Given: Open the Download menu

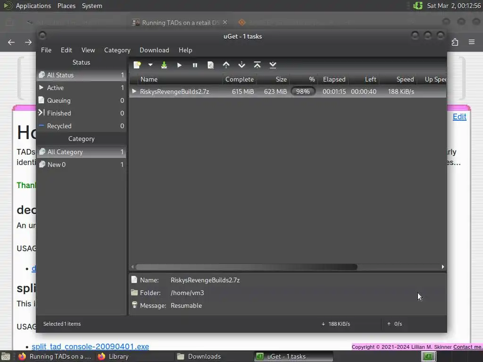Looking at the screenshot, I should coord(154,50).
